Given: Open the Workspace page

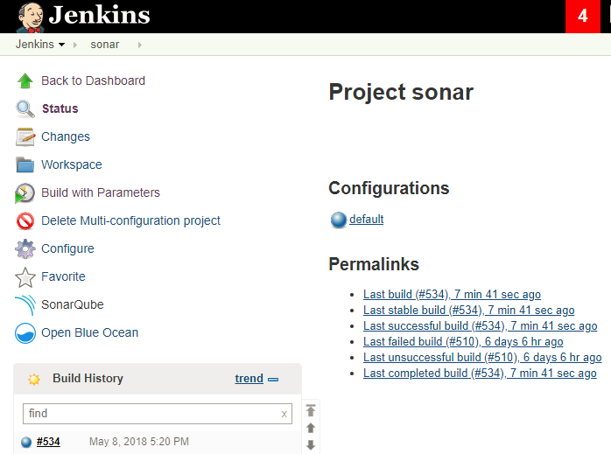Looking at the screenshot, I should [x=72, y=164].
